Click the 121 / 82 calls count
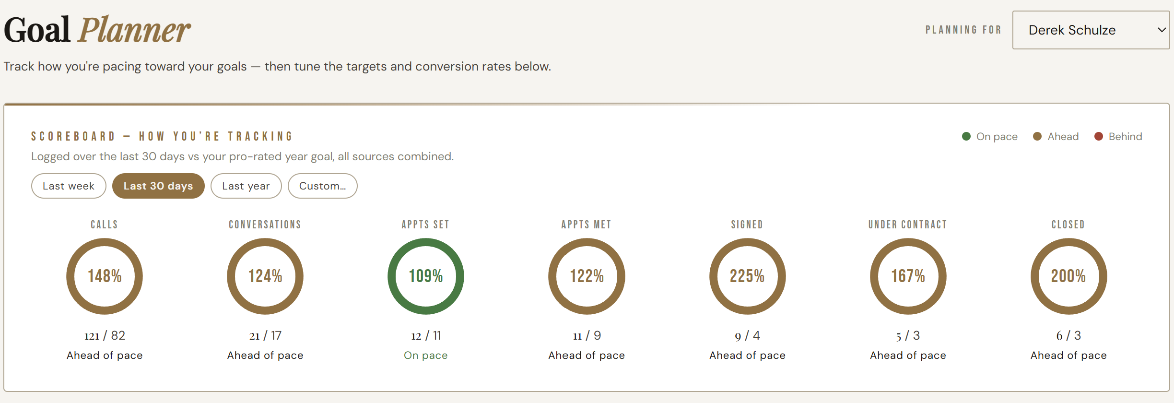Viewport: 1174px width, 403px height. click(x=105, y=335)
